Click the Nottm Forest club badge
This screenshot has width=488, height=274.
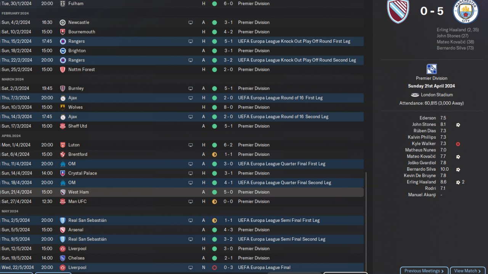click(63, 70)
